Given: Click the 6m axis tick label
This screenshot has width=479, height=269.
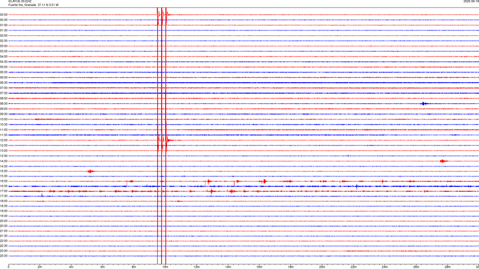Looking at the screenshot, I should coord(103,267).
